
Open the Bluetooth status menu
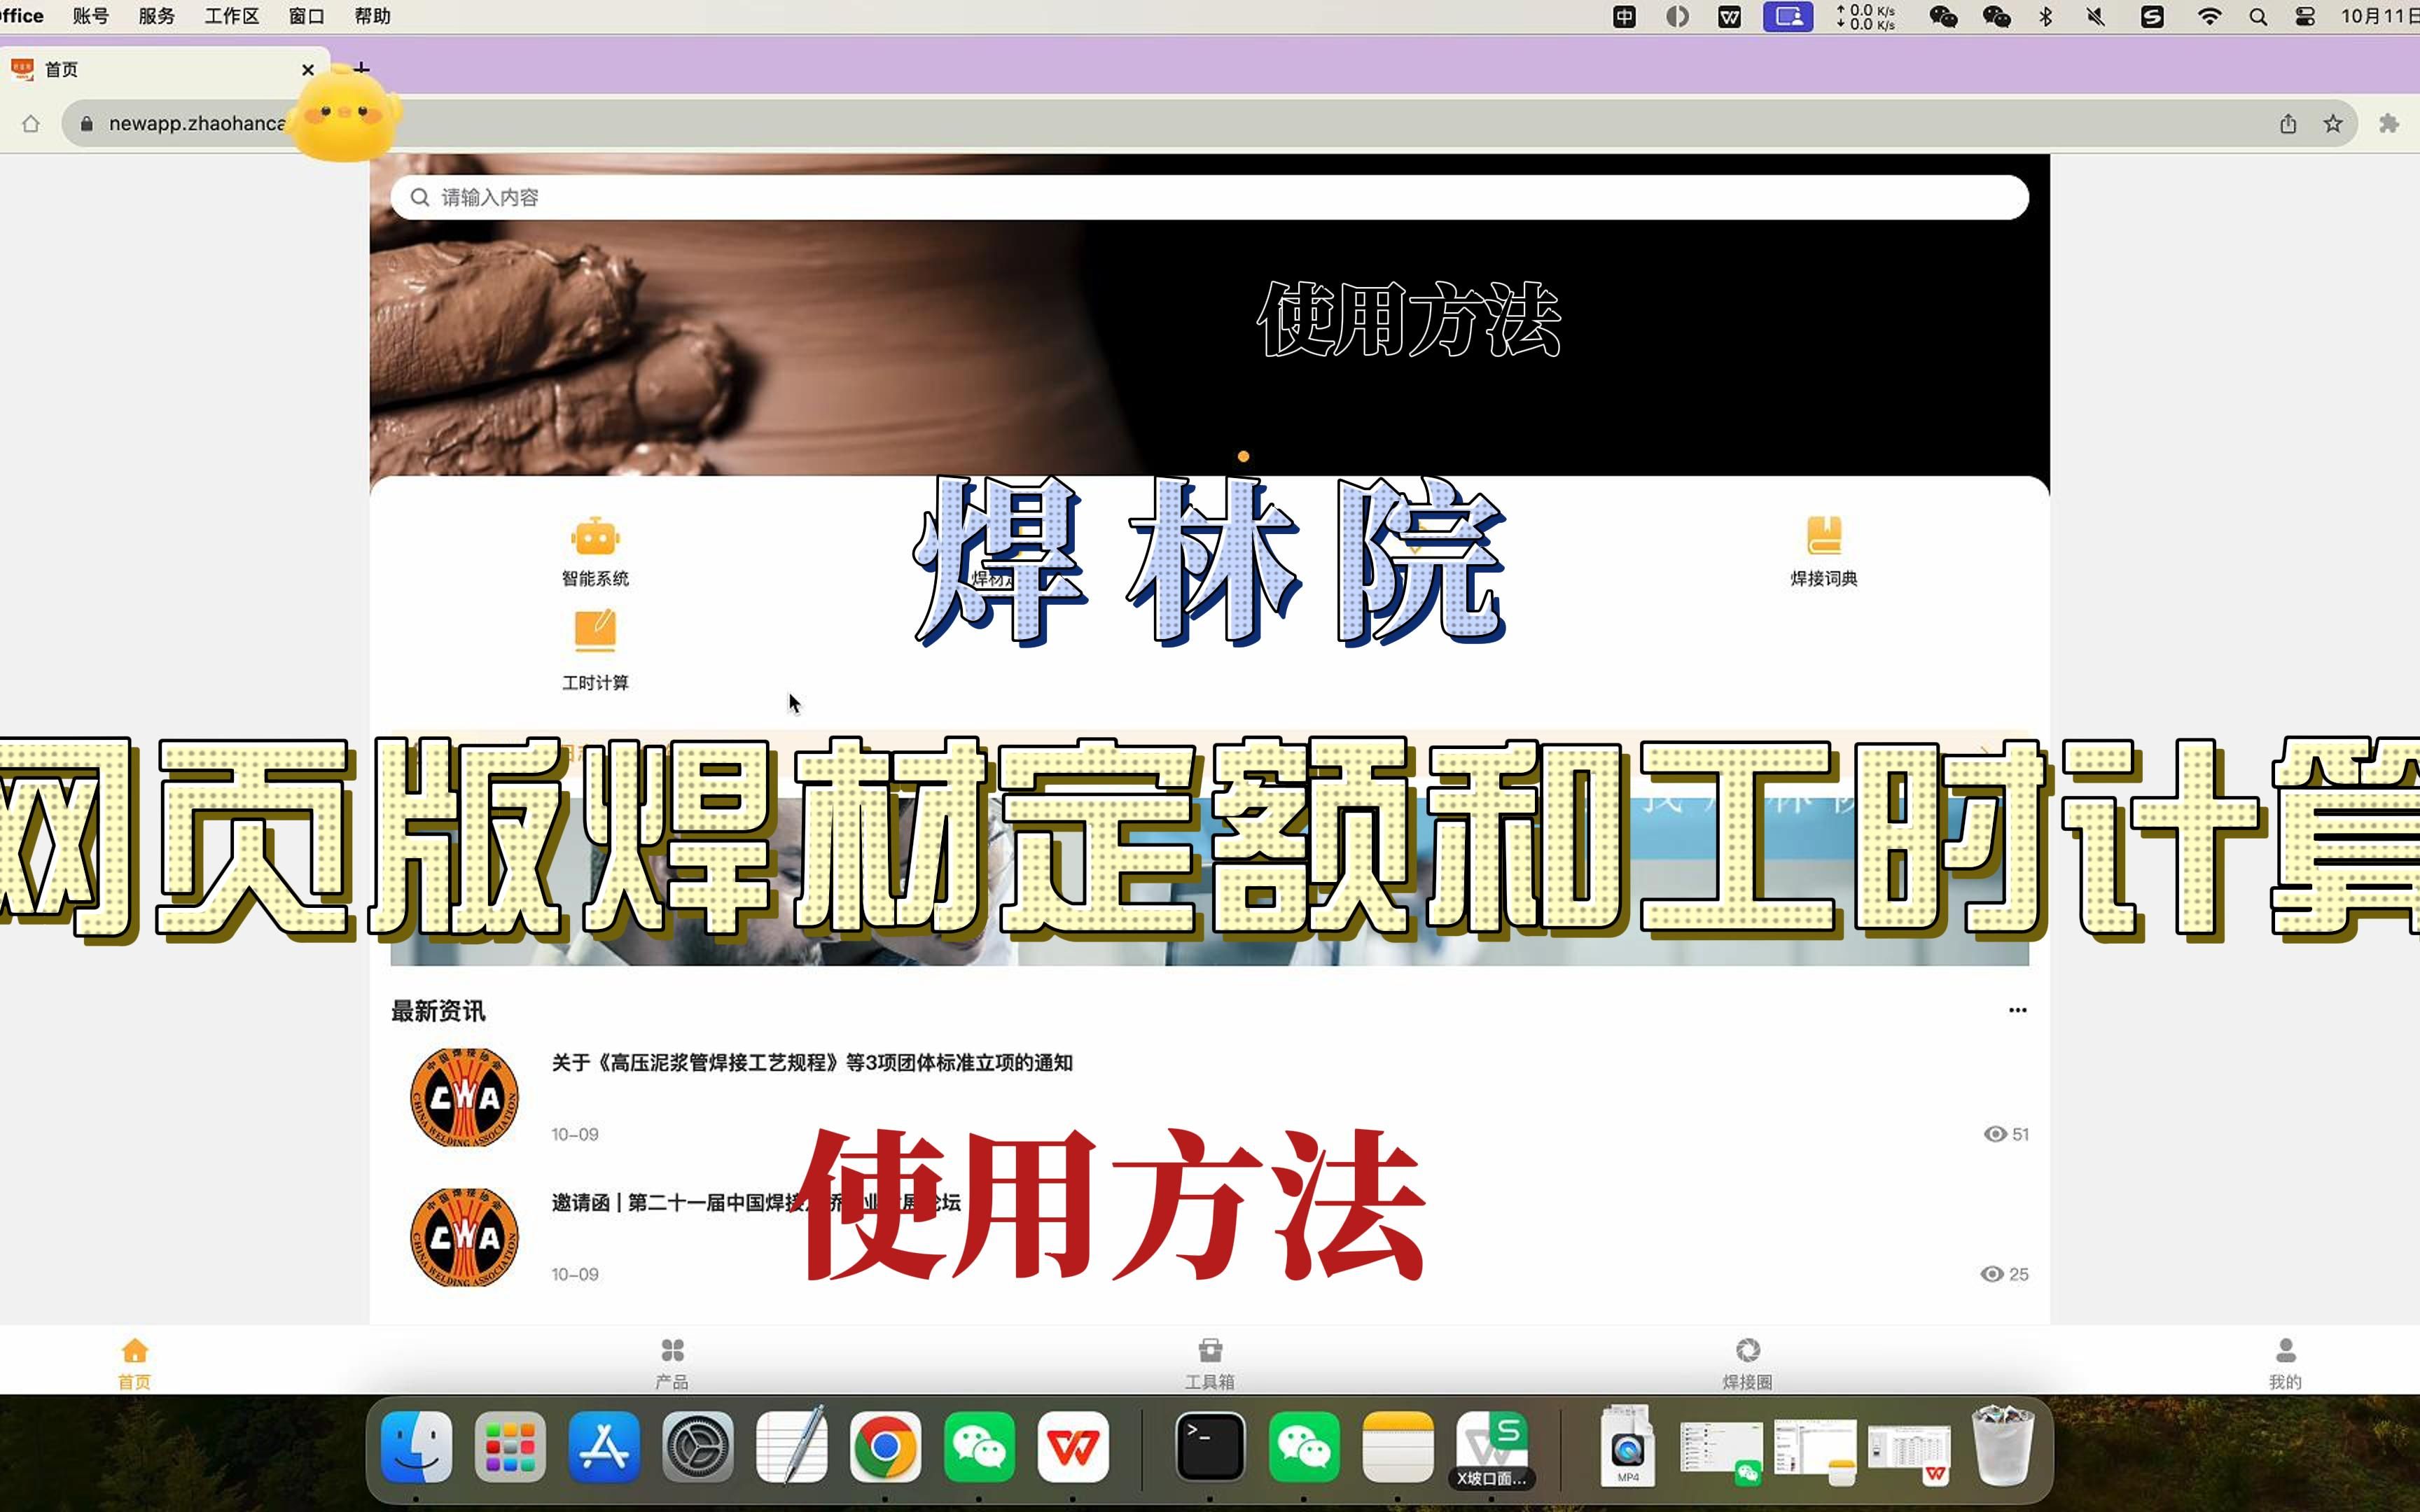[2046, 17]
